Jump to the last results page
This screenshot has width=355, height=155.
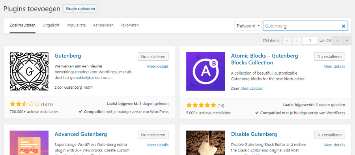pyautogui.click(x=347, y=41)
